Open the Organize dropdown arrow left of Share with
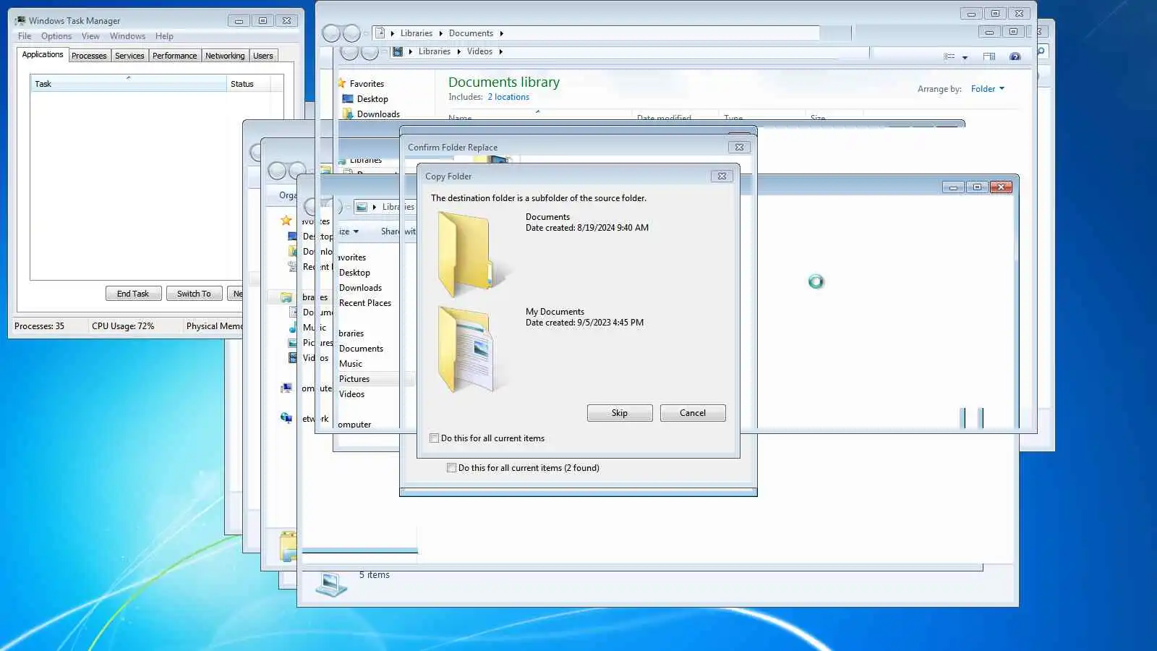The height and width of the screenshot is (651, 1157). click(356, 231)
